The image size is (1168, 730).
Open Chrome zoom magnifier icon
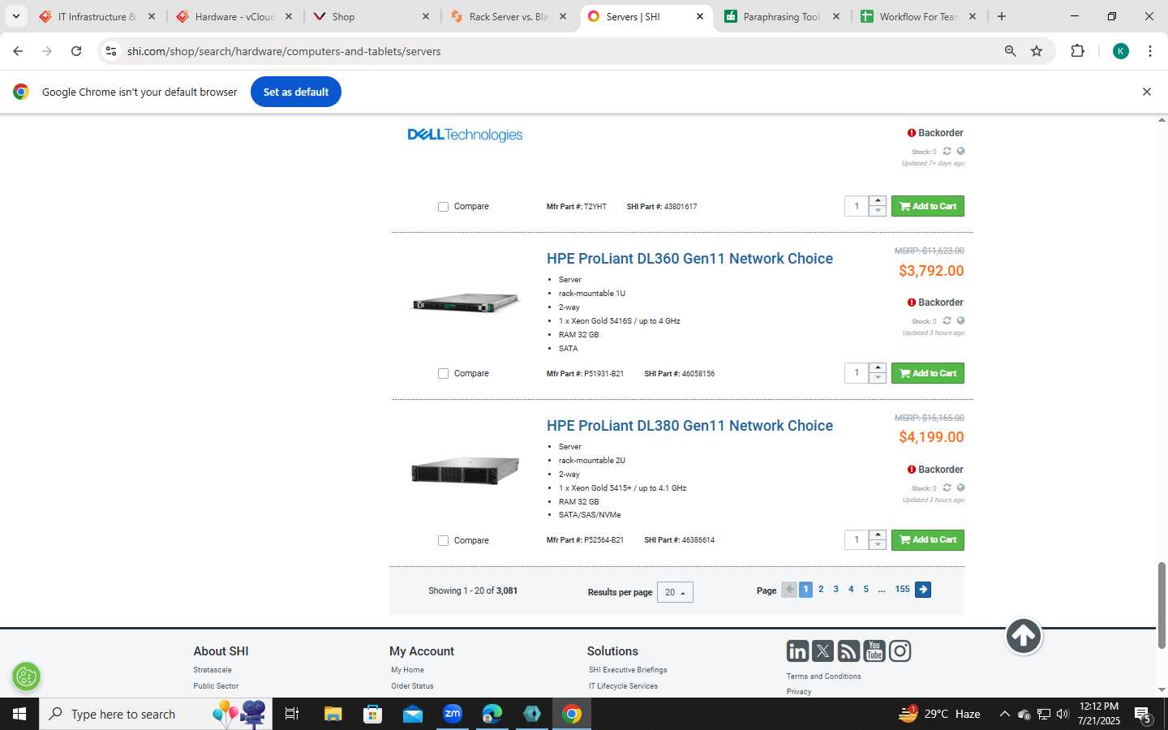[1011, 51]
